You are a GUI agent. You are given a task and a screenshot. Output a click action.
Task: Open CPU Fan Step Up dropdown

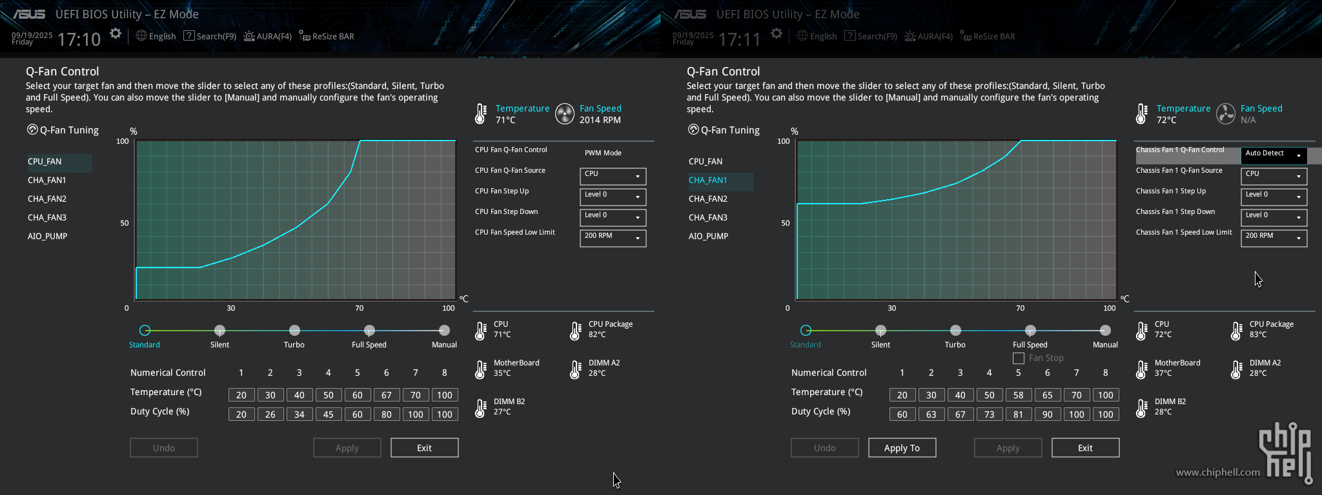tap(613, 197)
